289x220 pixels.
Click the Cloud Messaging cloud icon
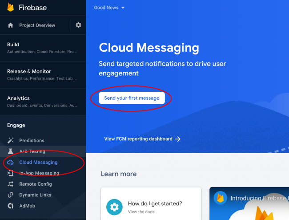pyautogui.click(x=11, y=163)
